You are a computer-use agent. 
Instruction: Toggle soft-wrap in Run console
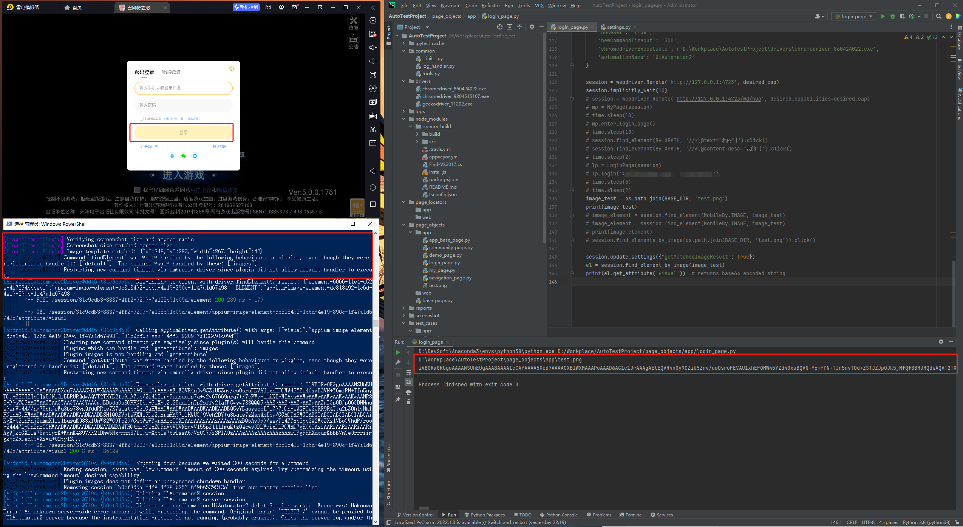point(408,372)
